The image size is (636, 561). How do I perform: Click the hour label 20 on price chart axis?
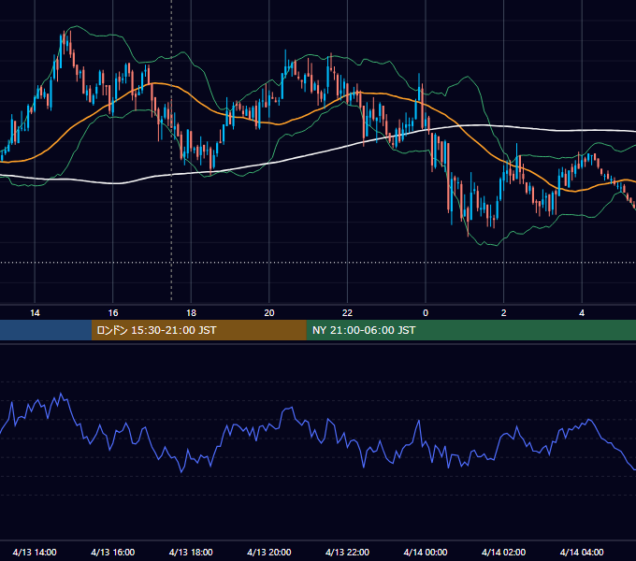(x=269, y=313)
